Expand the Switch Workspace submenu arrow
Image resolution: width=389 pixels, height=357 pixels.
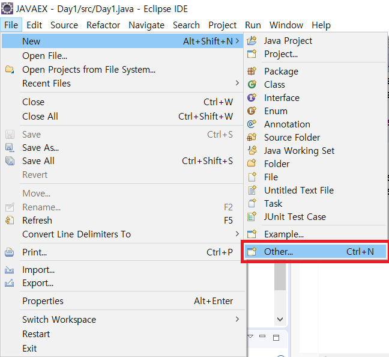[237, 319]
